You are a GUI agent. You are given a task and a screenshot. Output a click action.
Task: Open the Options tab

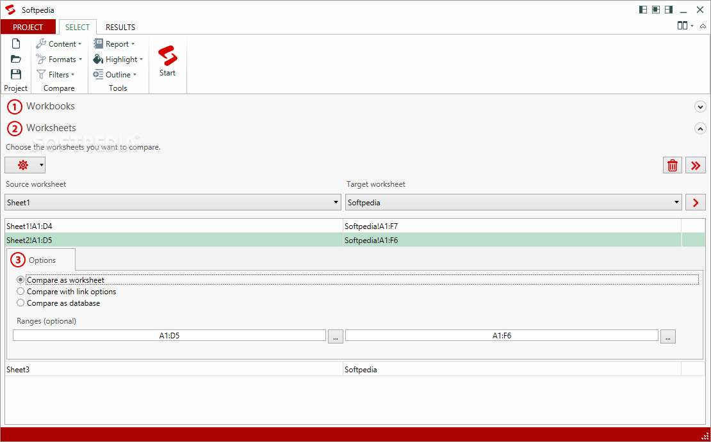click(x=41, y=260)
